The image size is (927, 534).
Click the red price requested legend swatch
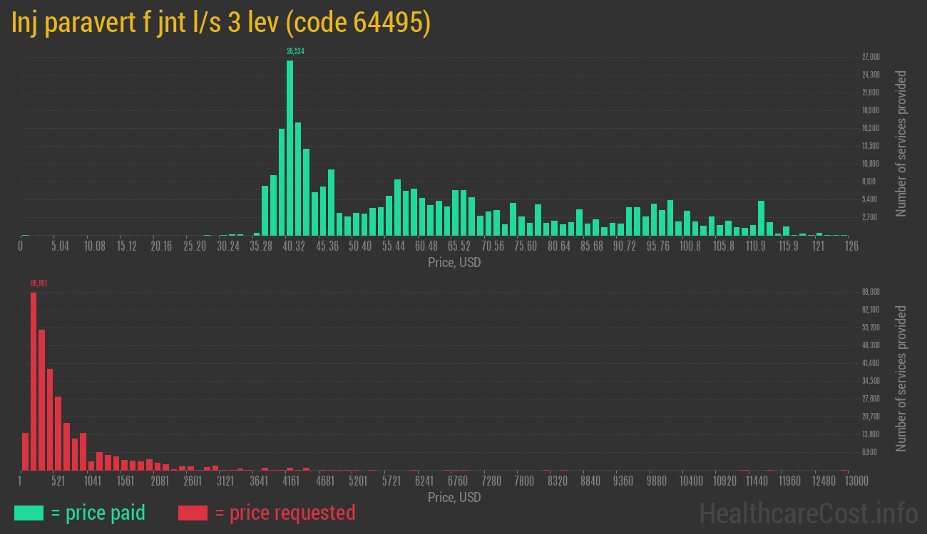tap(193, 513)
